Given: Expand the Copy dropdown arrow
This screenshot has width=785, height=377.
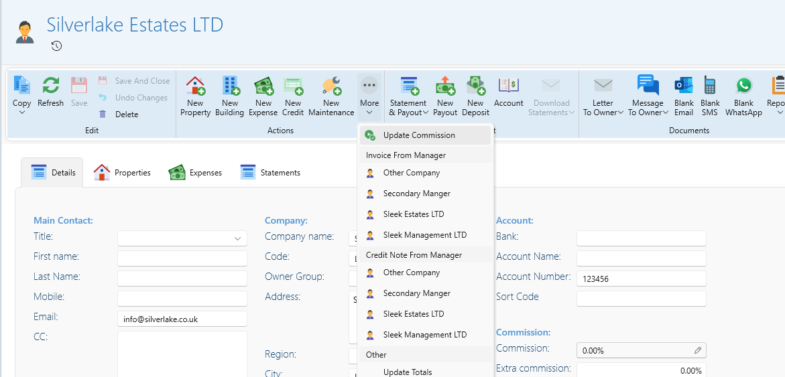Looking at the screenshot, I should (21, 113).
